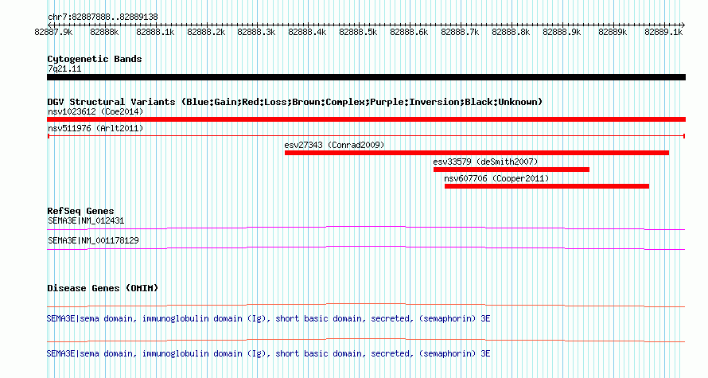Click the 82888.5k ruler tick label
Screen dimensions: 708x378
358,32
